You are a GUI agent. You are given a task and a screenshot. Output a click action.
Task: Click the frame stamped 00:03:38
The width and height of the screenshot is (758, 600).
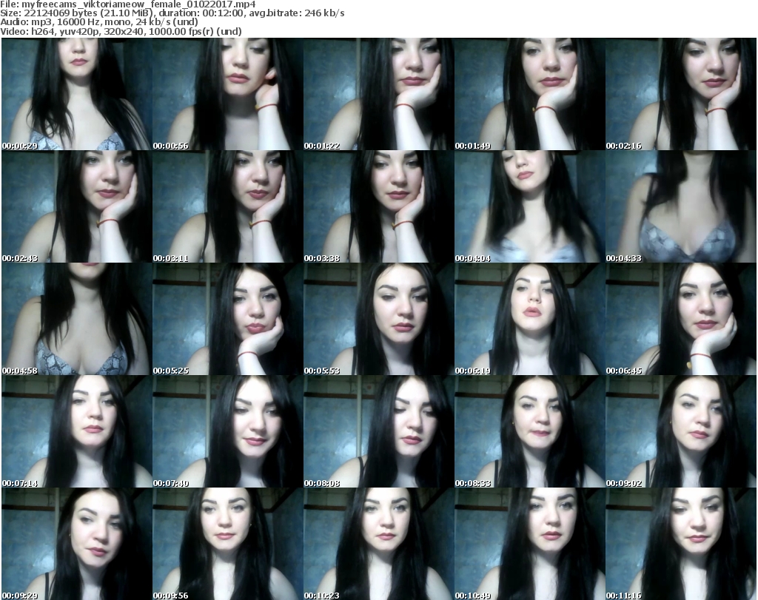coord(378,206)
